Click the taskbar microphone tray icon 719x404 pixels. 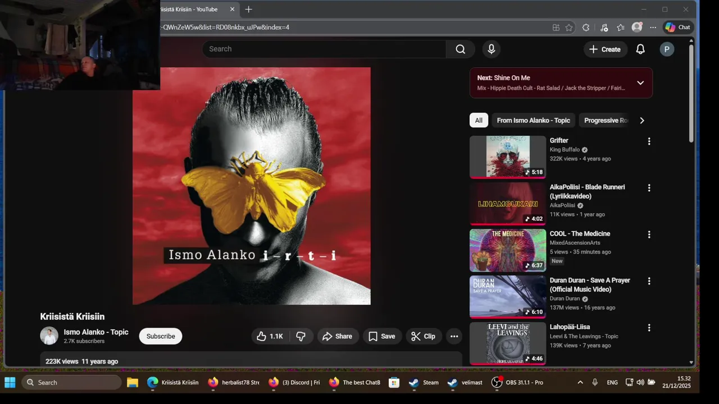595,382
